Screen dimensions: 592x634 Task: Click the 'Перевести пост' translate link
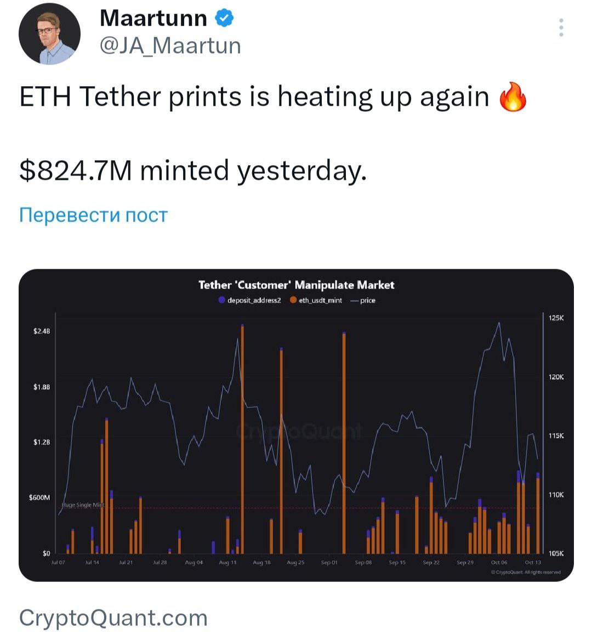pyautogui.click(x=93, y=214)
